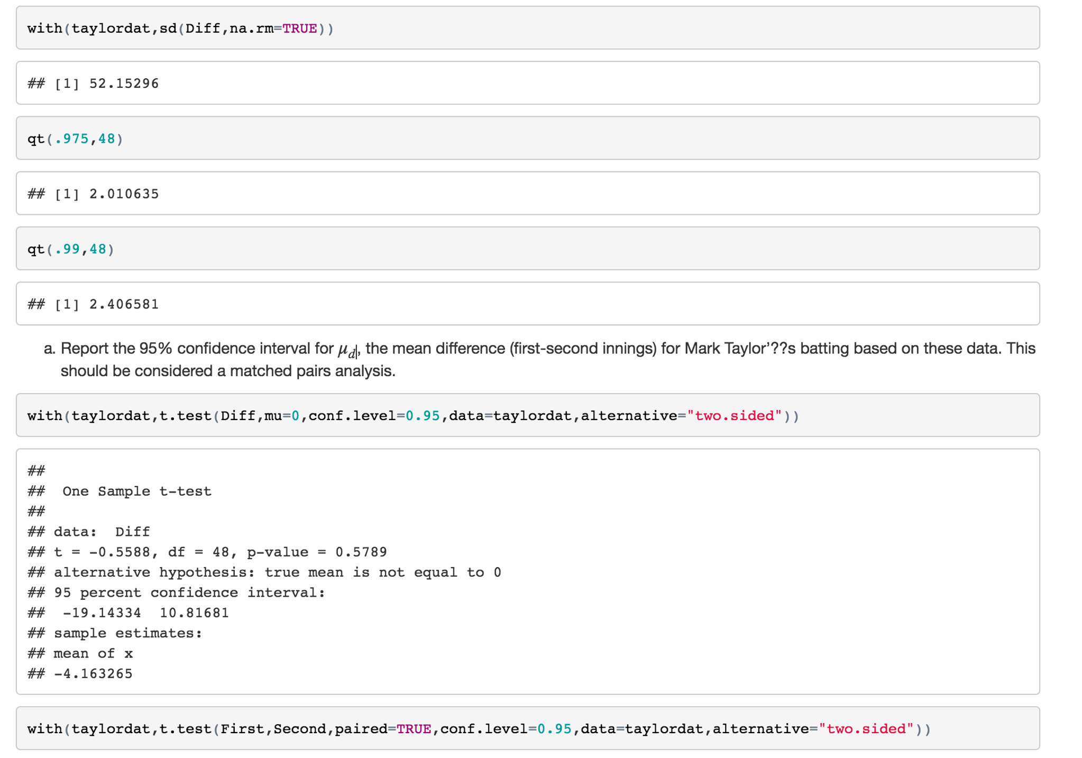Click the 'One Sample t-test' heading
This screenshot has height=758, width=1082.
pyautogui.click(x=136, y=491)
